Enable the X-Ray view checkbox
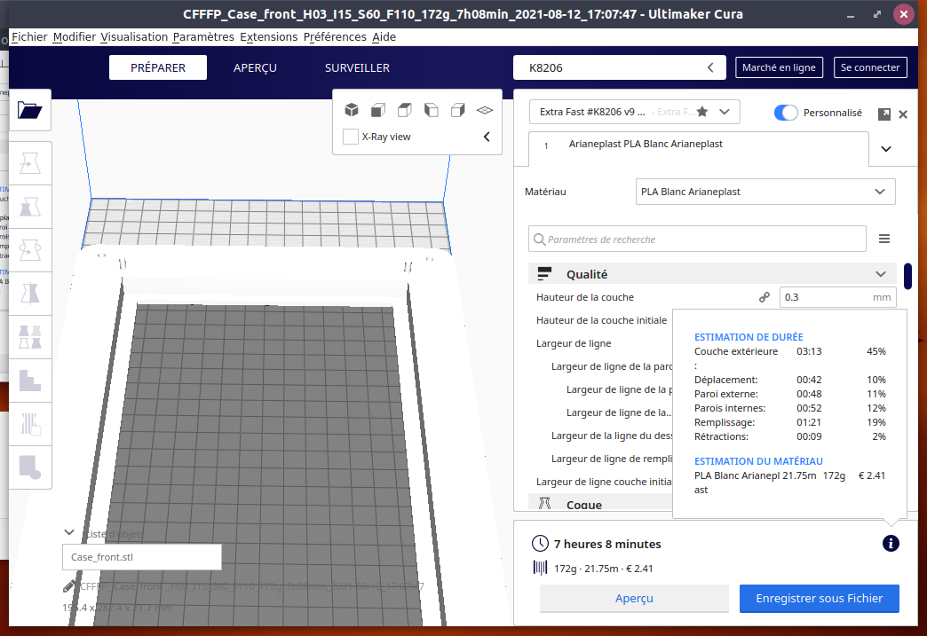The height and width of the screenshot is (636, 927). (x=351, y=137)
